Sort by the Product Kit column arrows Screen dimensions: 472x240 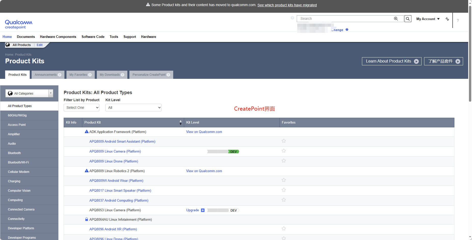point(181,123)
